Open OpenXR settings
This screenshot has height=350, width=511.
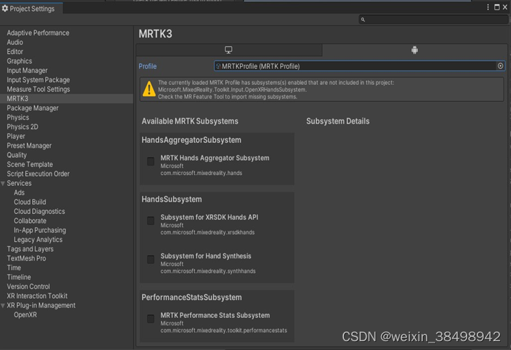coord(25,315)
